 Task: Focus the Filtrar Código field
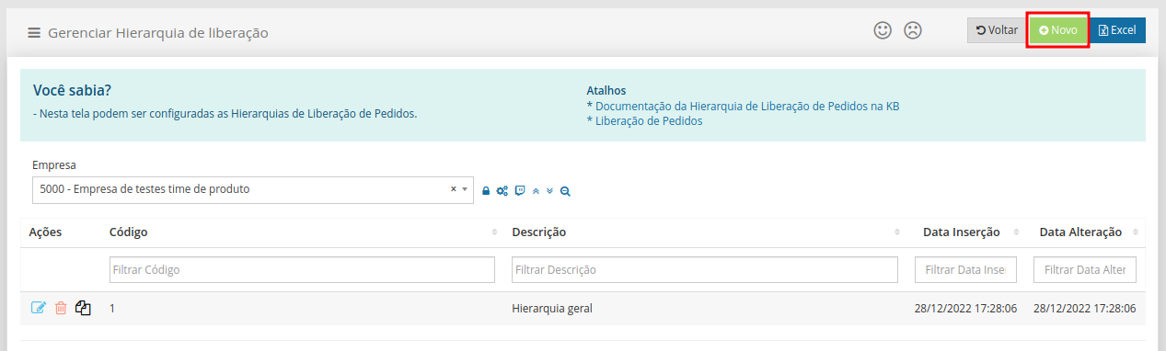pos(302,269)
